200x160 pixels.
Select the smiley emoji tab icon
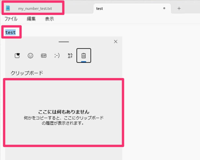(x=31, y=56)
